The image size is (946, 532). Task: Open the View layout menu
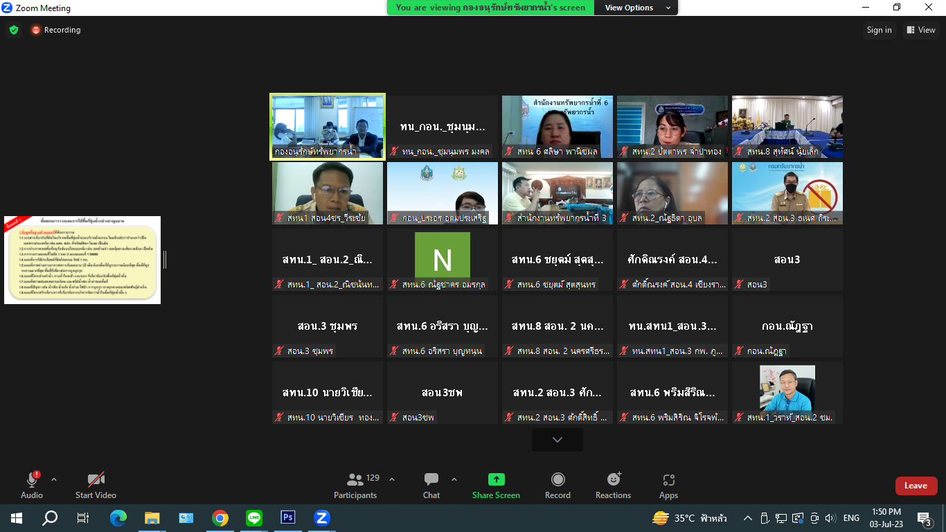(920, 30)
